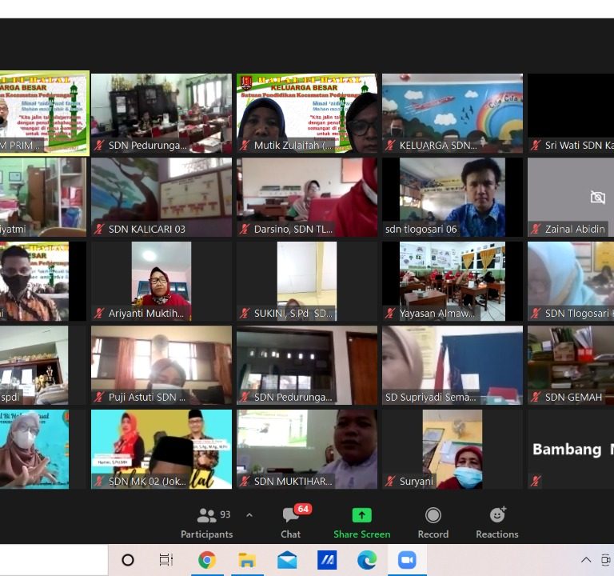Click muted mic icon on Bambang tile
The image size is (614, 576).
[536, 481]
